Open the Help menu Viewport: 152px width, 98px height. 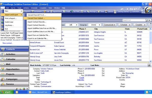[64, 8]
